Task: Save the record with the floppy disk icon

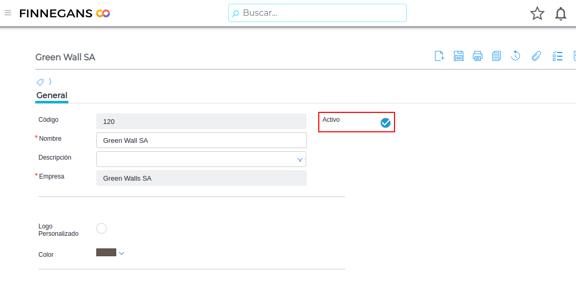Action: (459, 56)
